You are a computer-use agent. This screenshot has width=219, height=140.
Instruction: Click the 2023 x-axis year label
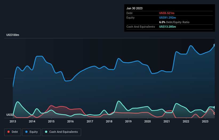click(205, 122)
